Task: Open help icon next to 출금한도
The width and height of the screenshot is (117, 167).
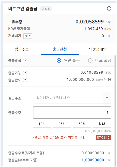Action: pos(25,80)
